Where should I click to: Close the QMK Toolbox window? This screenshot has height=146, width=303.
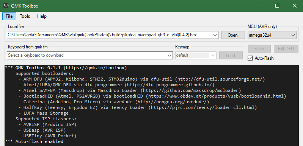click(x=295, y=6)
